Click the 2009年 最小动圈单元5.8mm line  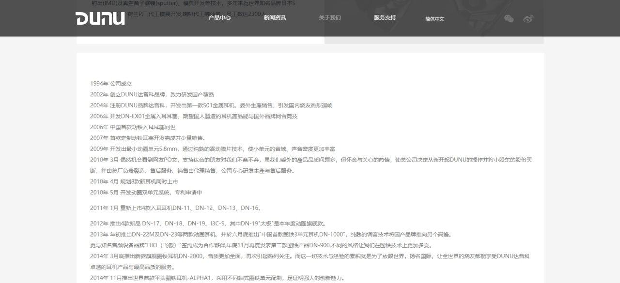(x=213, y=149)
